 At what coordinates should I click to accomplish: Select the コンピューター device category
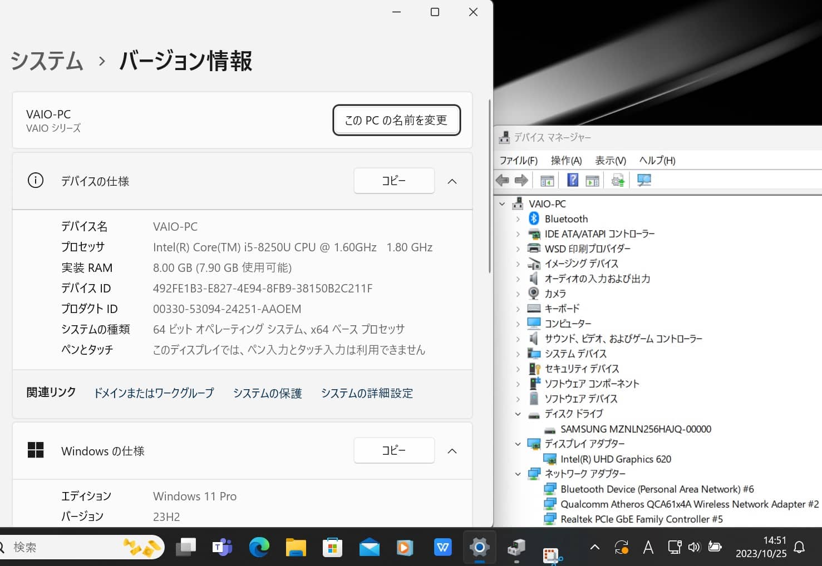568,324
